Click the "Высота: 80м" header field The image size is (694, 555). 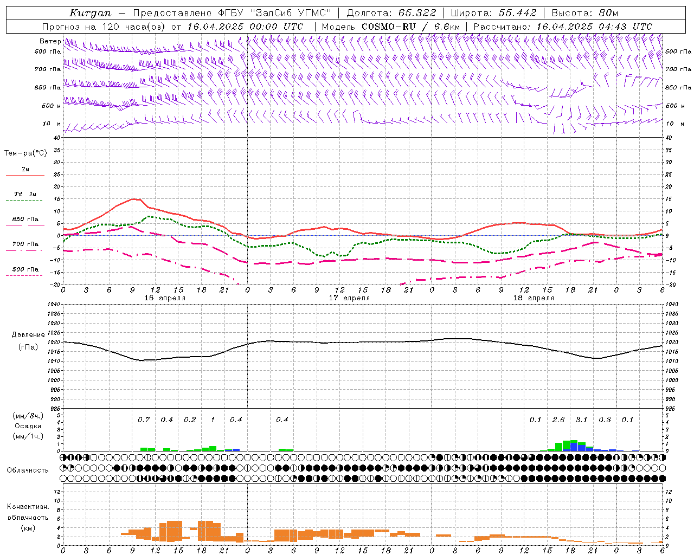coord(584,13)
